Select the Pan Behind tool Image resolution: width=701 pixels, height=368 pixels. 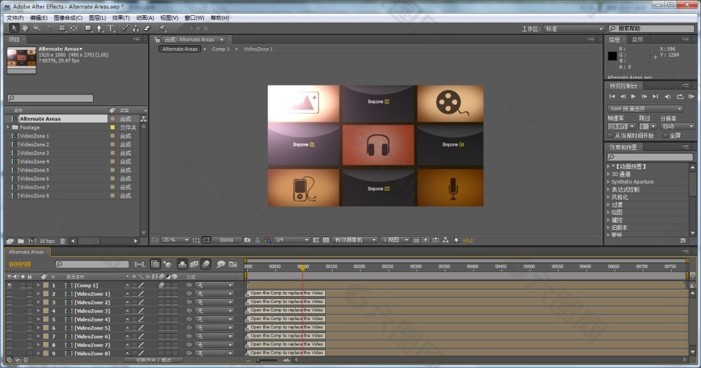coord(74,28)
